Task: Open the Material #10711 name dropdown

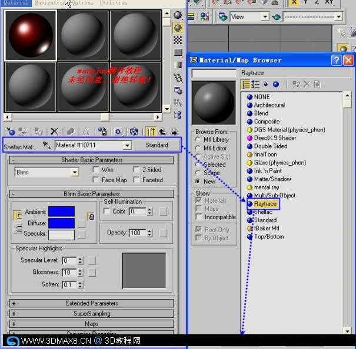Action: [127, 145]
